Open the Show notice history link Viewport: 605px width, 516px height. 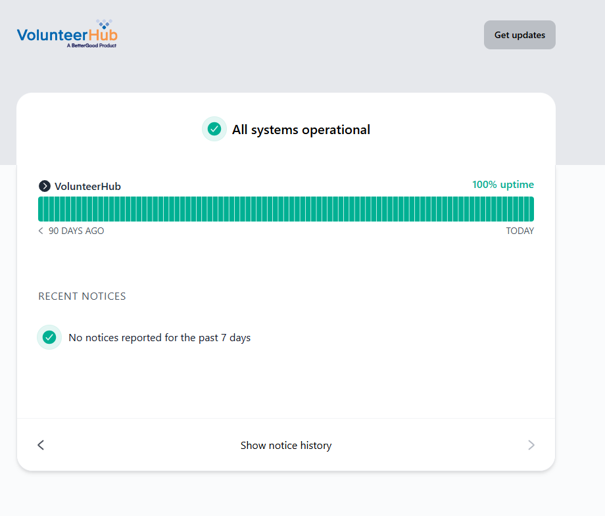pos(286,445)
